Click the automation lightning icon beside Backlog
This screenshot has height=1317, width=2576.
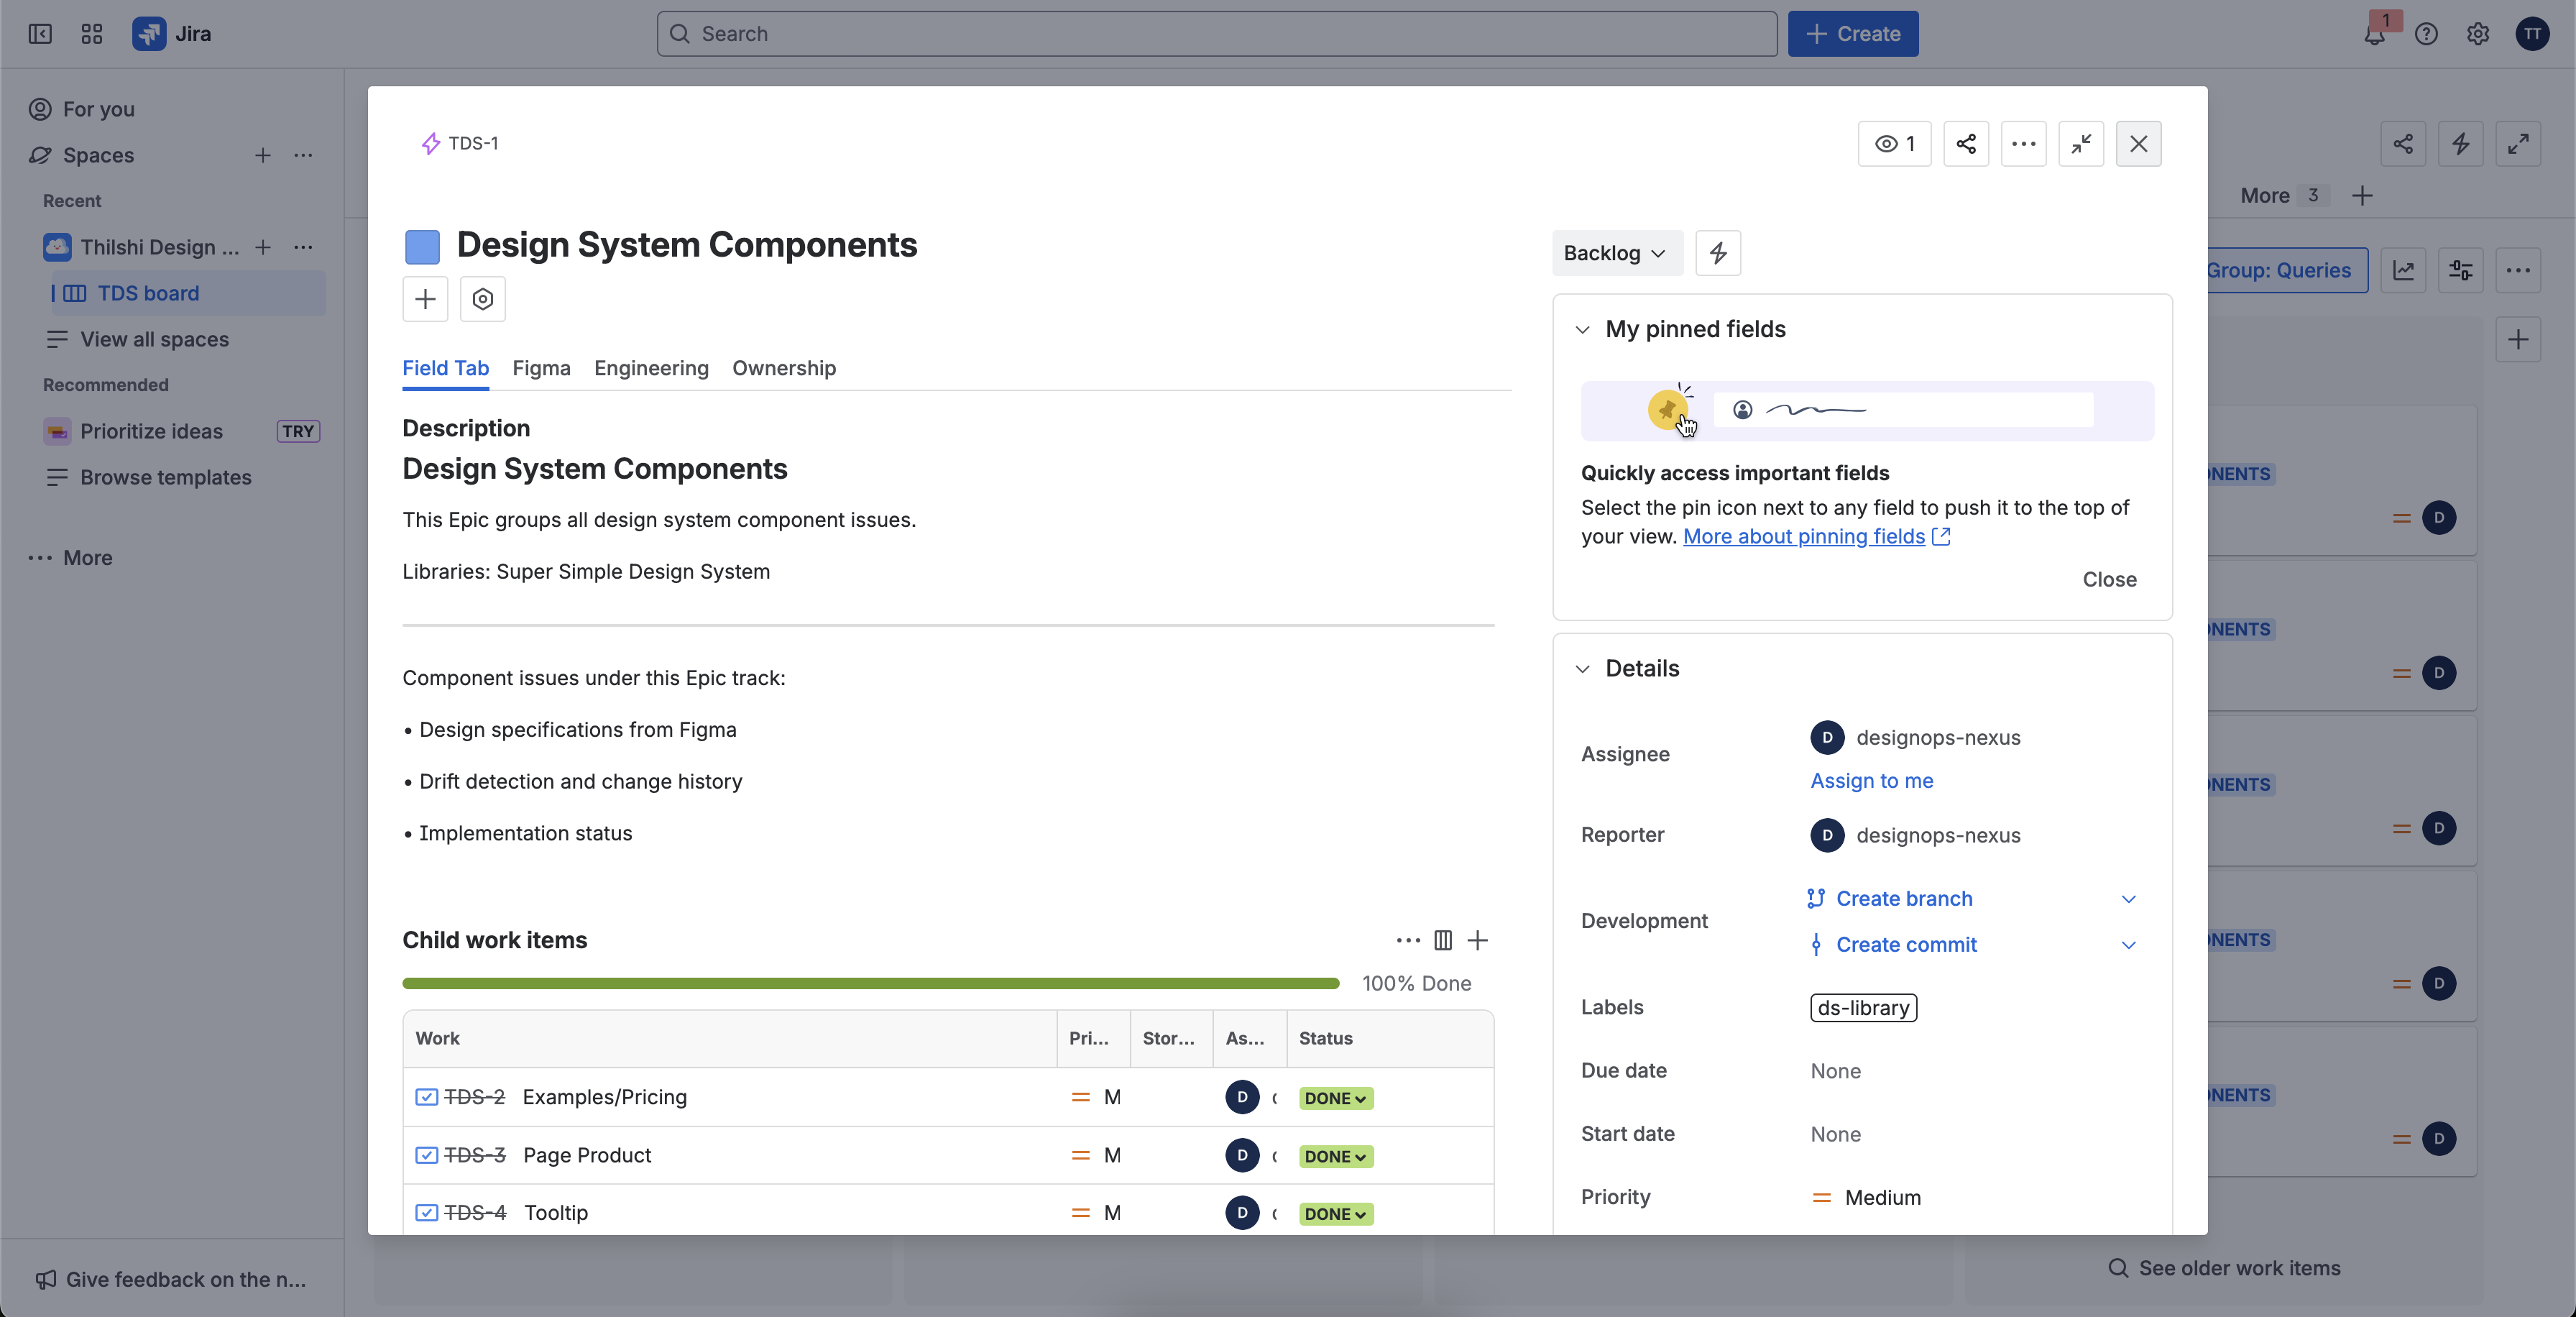pos(1718,253)
